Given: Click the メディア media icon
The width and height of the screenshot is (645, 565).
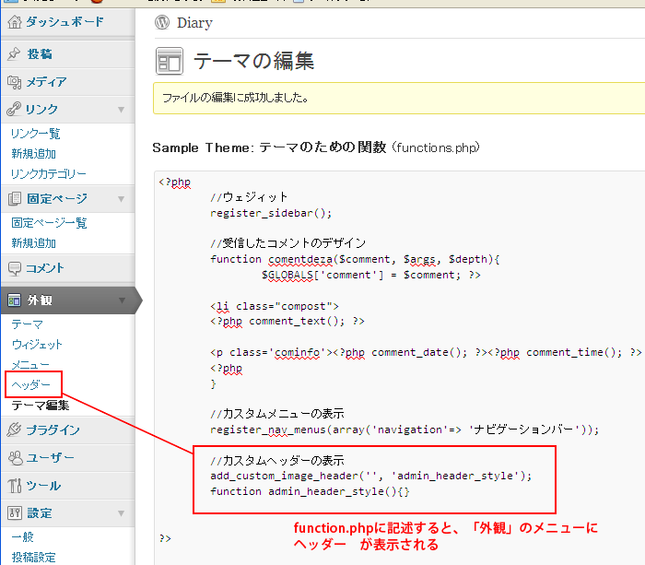Looking at the screenshot, I should coord(14,82).
